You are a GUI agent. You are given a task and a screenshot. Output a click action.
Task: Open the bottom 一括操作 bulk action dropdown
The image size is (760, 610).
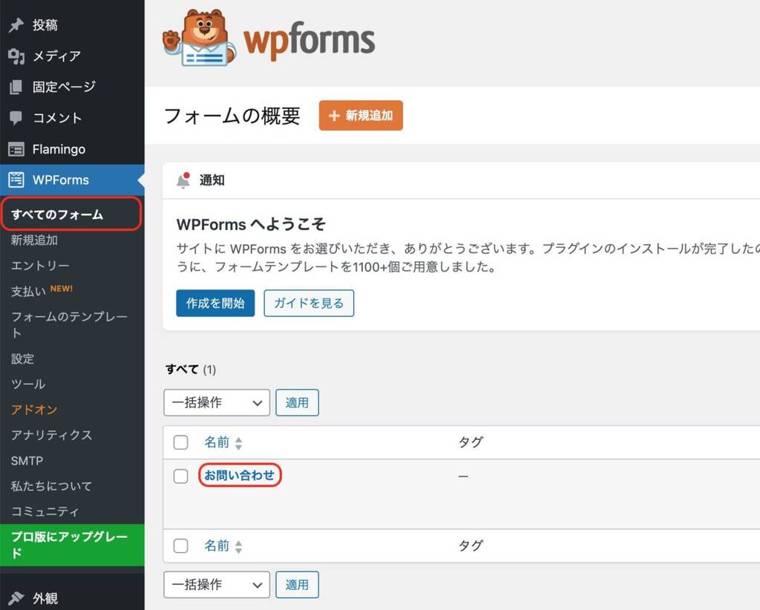click(x=217, y=584)
